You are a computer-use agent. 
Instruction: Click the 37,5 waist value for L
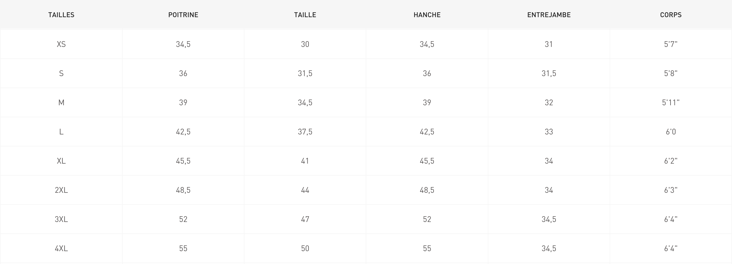[x=305, y=132]
